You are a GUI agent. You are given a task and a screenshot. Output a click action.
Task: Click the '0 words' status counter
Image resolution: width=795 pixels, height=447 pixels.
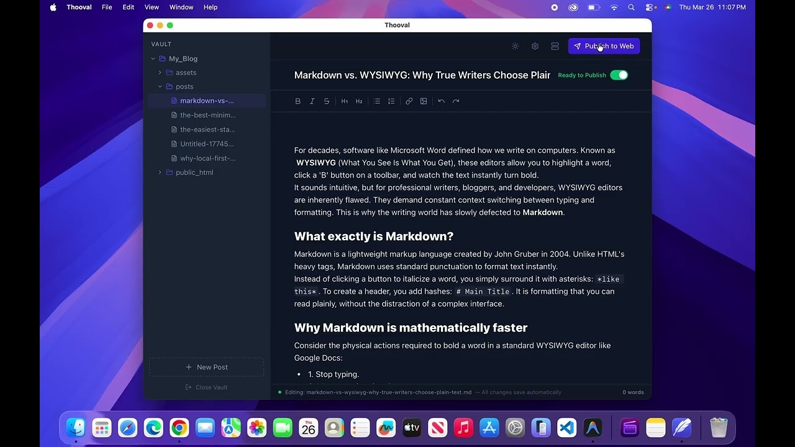[633, 392]
